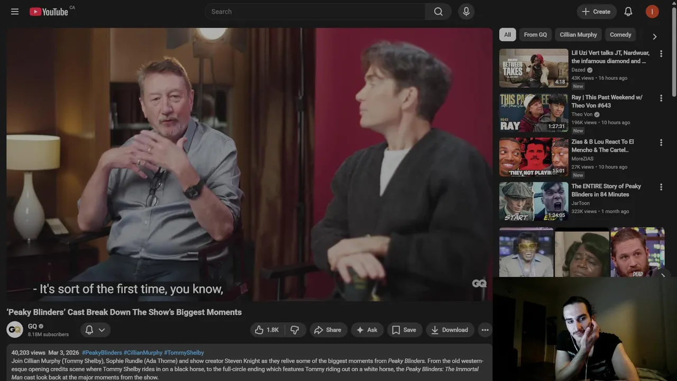
Task: Save the video to a playlist
Action: [405, 330]
